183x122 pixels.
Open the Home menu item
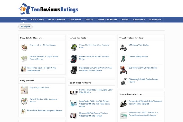23,20
